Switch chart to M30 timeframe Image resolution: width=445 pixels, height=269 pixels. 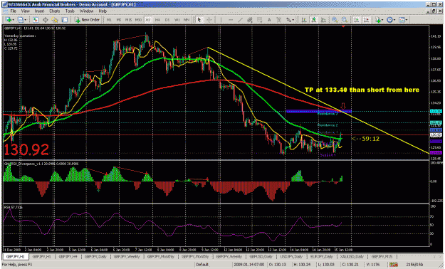coord(138,20)
